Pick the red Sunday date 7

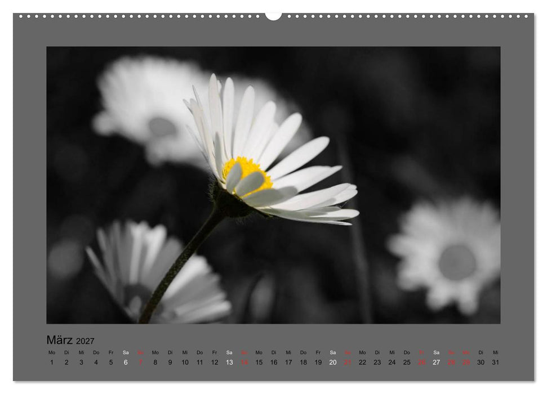[141, 362]
